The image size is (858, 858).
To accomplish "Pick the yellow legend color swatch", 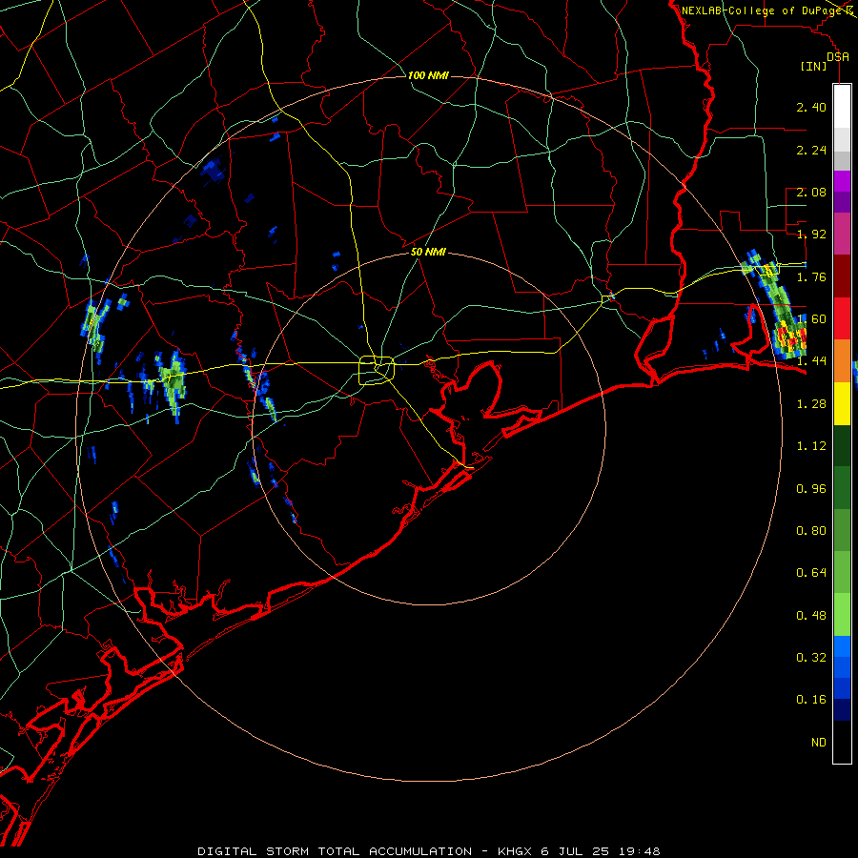I will [x=842, y=404].
